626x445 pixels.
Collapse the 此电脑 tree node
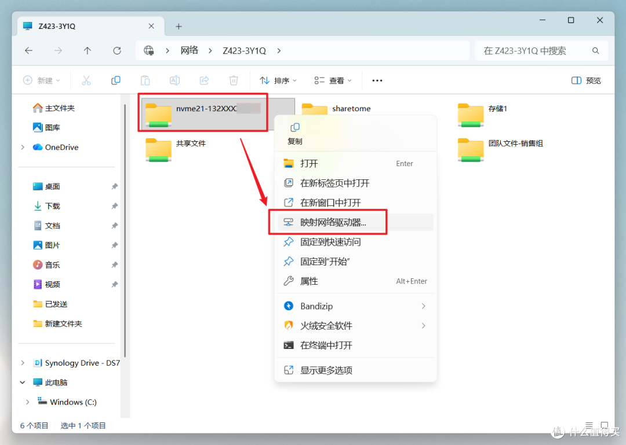23,383
